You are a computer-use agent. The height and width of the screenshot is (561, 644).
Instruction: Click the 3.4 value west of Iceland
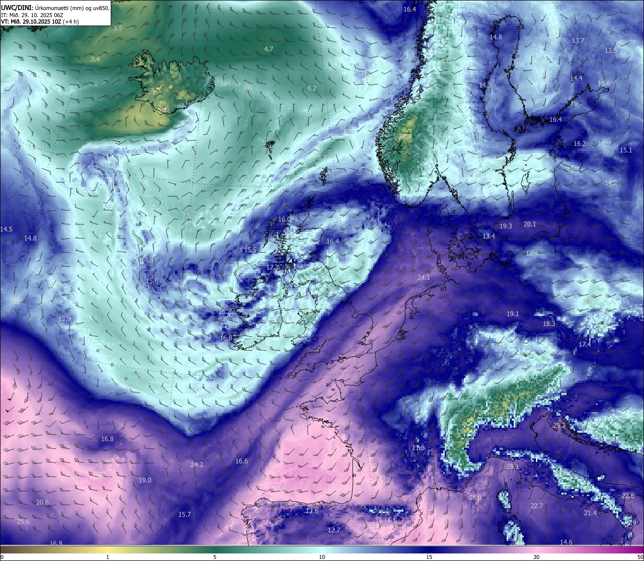[95, 59]
